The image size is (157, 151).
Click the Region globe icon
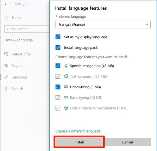pos(6,66)
